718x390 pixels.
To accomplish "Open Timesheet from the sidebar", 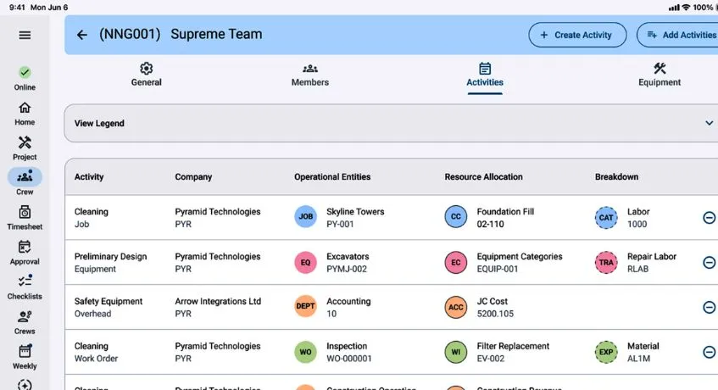I will coord(25,218).
